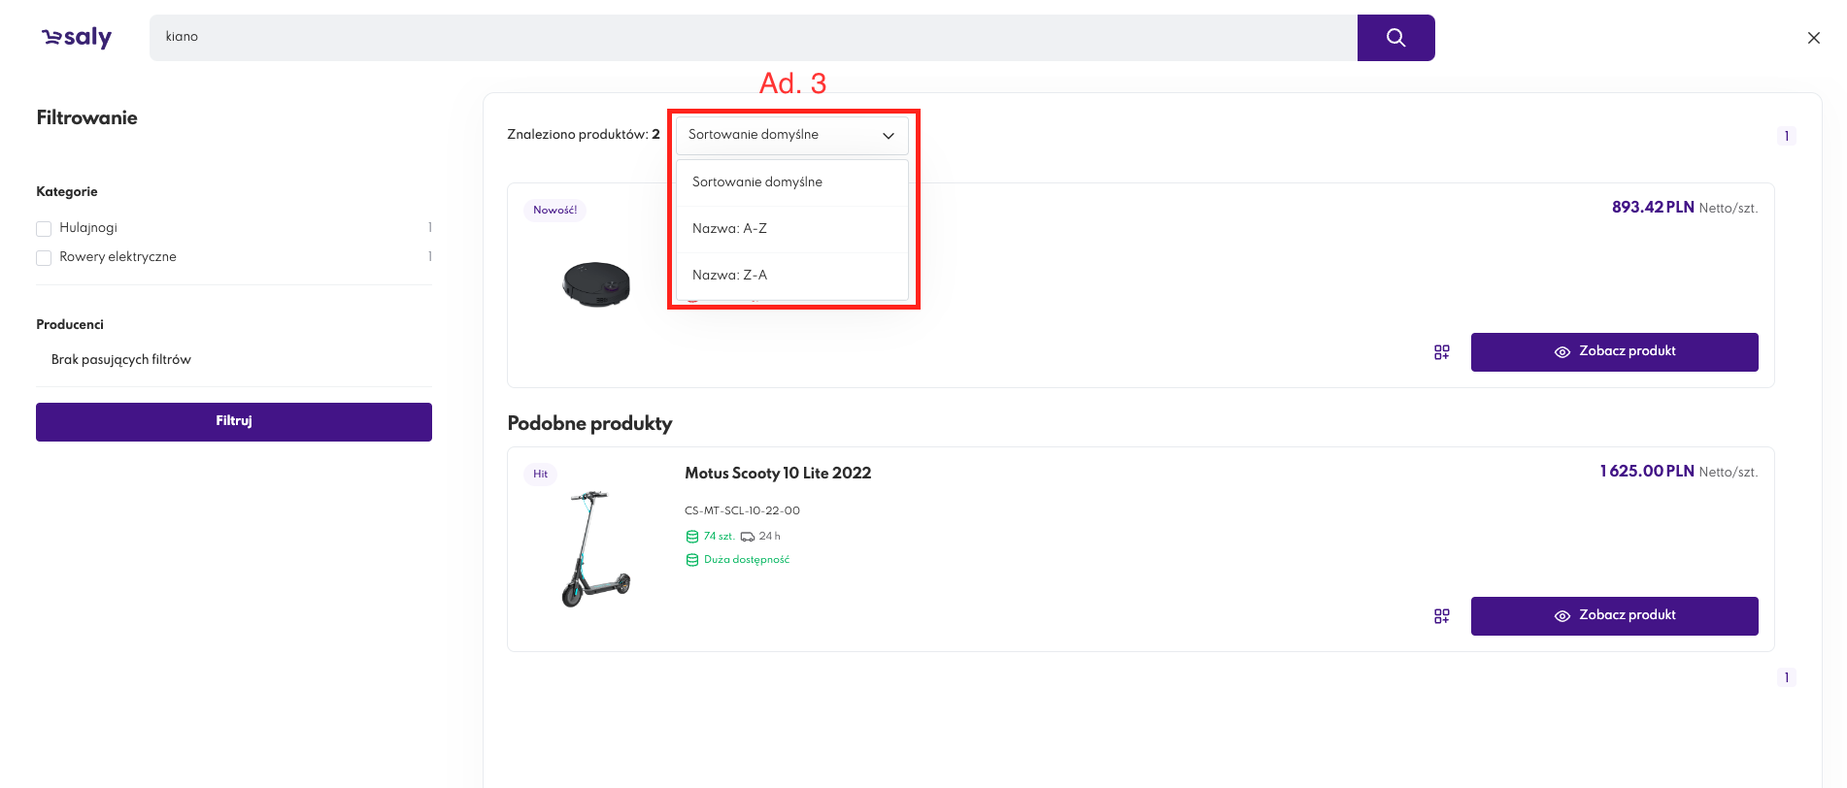Viewport: 1847px width, 788px height.
Task: Click grid-plus icon for Motus Scooty
Action: coord(1442,616)
